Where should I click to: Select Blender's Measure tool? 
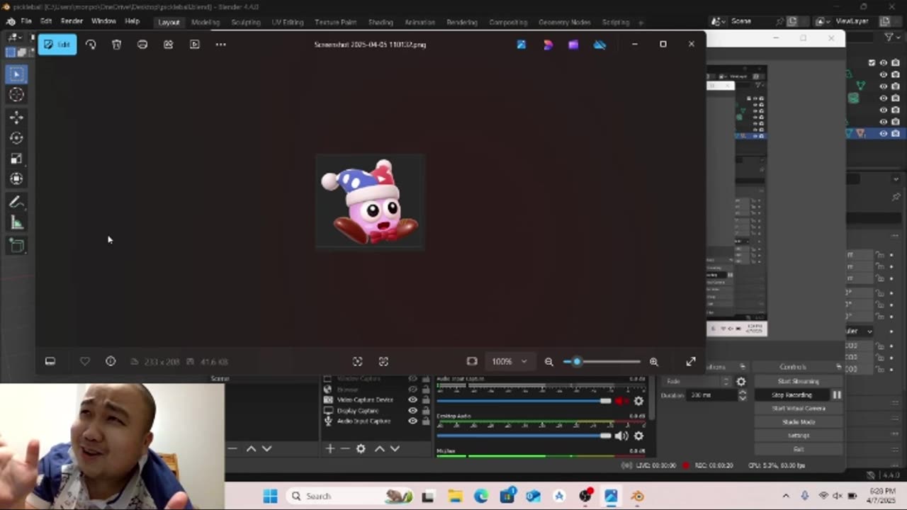point(17,224)
